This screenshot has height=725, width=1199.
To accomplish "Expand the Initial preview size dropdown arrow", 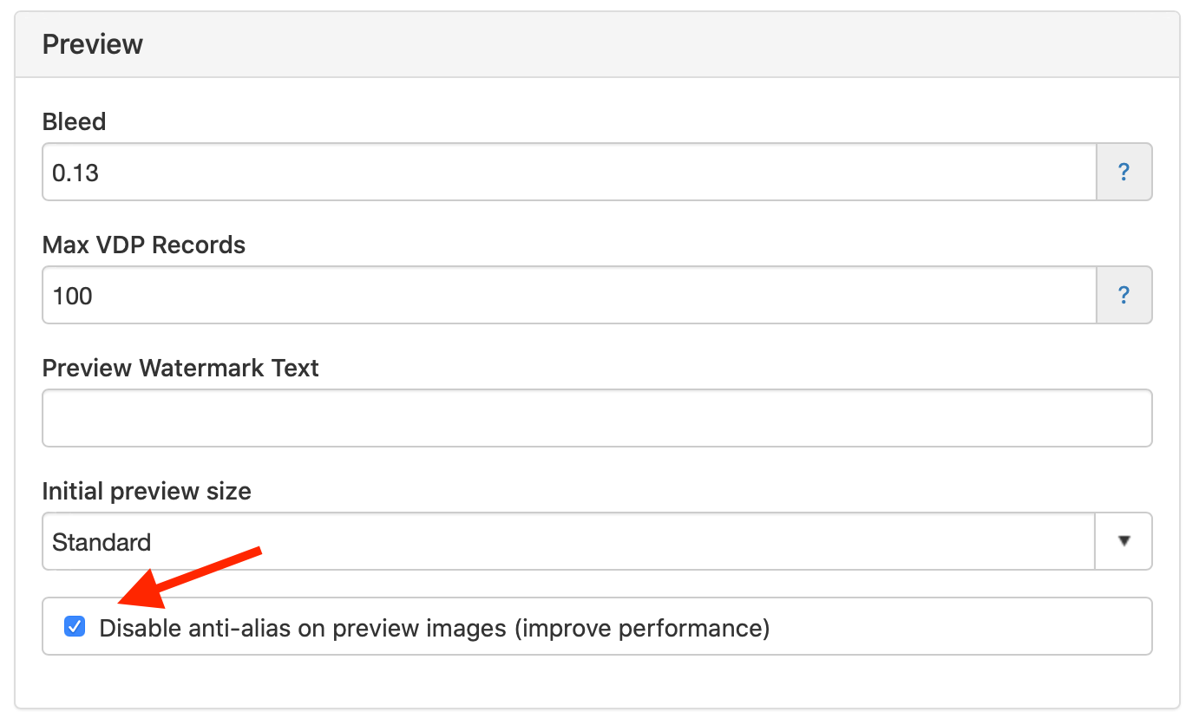I will click(1124, 541).
